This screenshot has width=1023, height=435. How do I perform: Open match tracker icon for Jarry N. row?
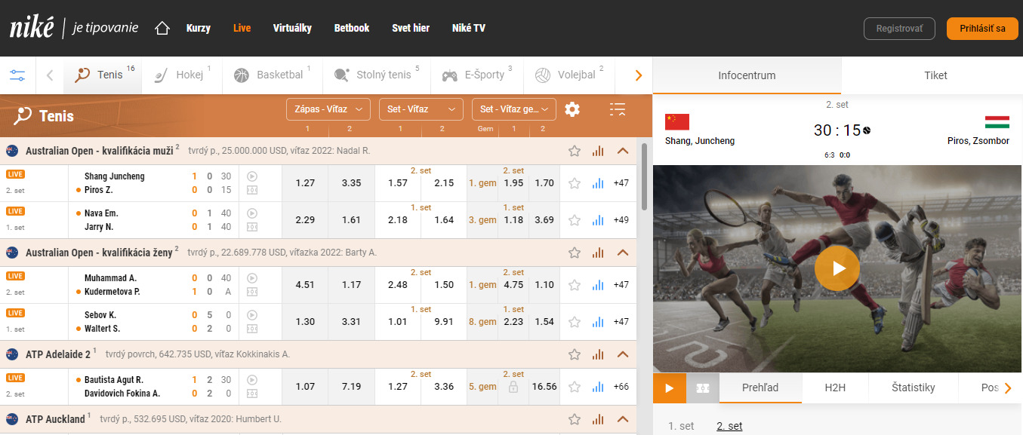(x=252, y=227)
